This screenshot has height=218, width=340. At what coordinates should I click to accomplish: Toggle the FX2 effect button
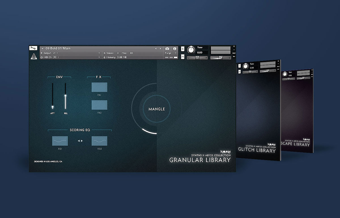[99, 105]
